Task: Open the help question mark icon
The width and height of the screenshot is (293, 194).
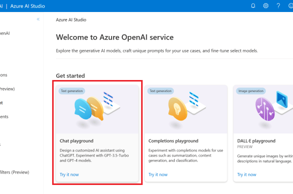Action: [x=278, y=6]
